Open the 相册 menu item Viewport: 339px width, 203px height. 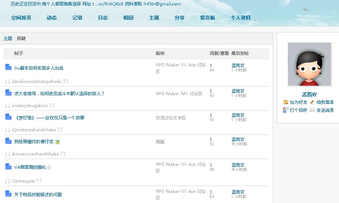click(128, 18)
